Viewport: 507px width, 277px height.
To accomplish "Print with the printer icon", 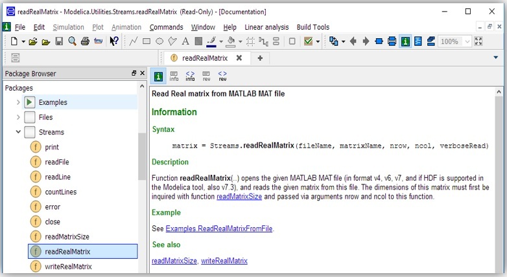I will click(x=85, y=41).
